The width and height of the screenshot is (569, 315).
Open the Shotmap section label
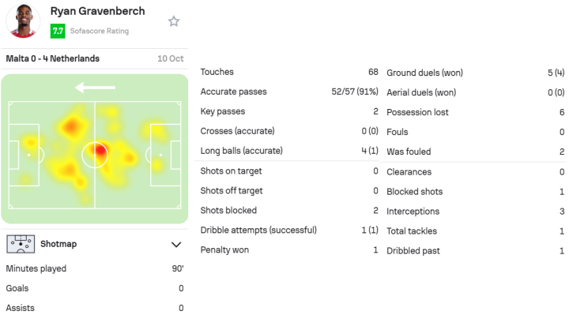tap(58, 244)
